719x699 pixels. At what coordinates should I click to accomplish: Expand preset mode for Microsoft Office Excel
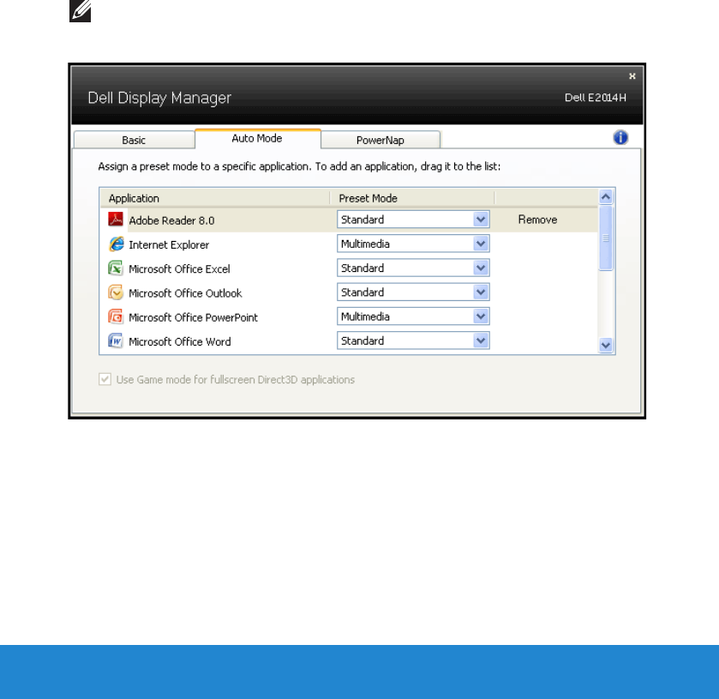tap(413, 268)
